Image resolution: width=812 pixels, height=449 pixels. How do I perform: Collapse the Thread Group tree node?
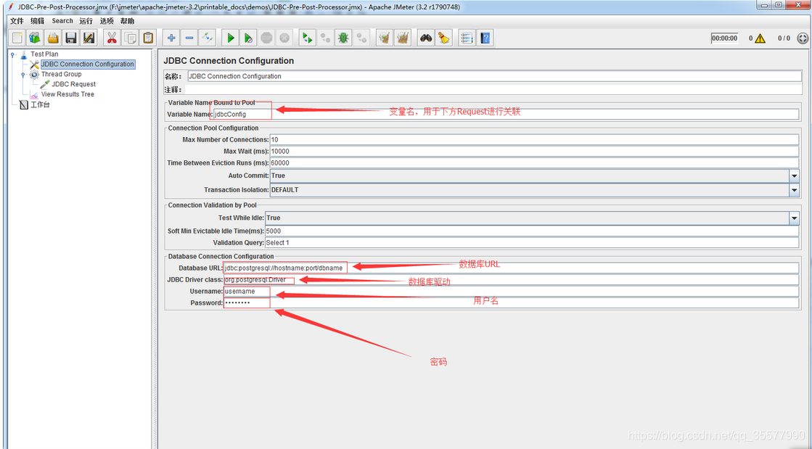[x=22, y=74]
